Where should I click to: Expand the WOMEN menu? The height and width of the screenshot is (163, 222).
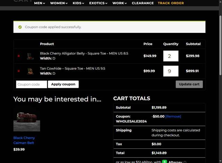(x=59, y=3)
